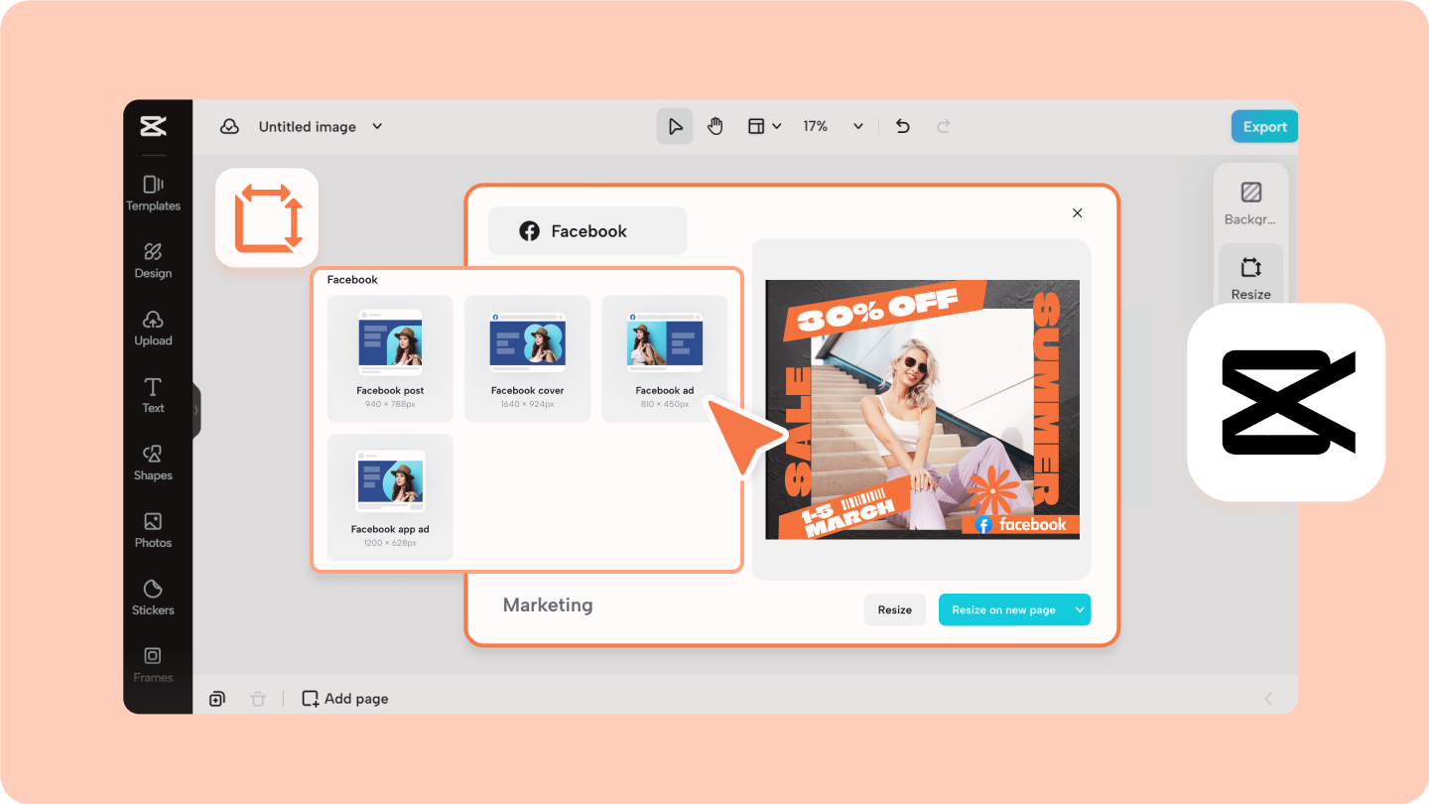The image size is (1429, 804).
Task: Click the collapse chevron in the bottom bar
Action: (1268, 699)
